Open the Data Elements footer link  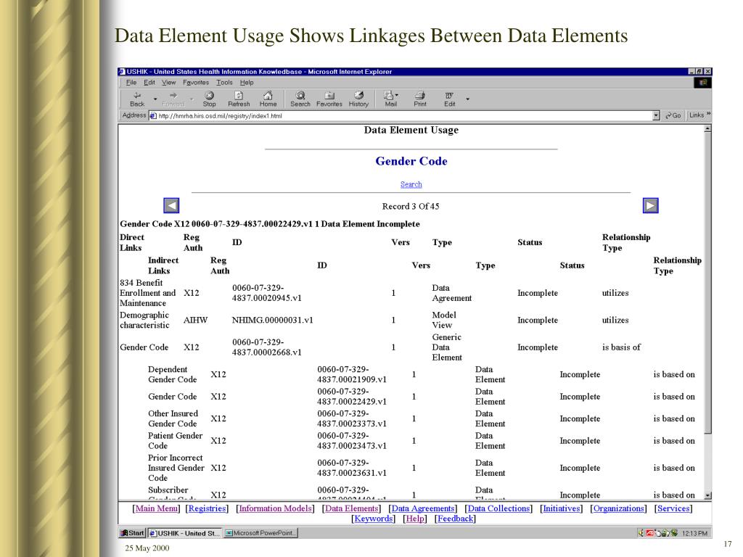click(352, 508)
